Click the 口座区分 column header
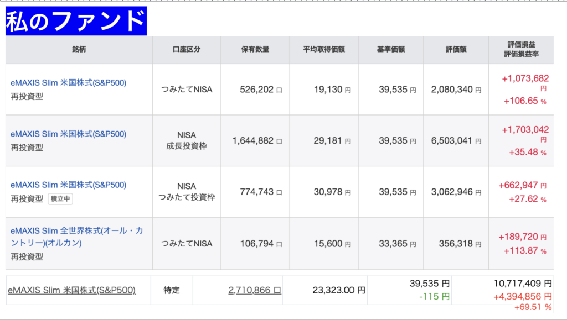This screenshot has width=567, height=320. [186, 50]
